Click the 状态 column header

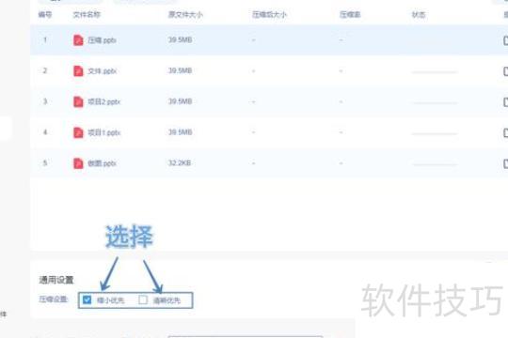pos(419,15)
